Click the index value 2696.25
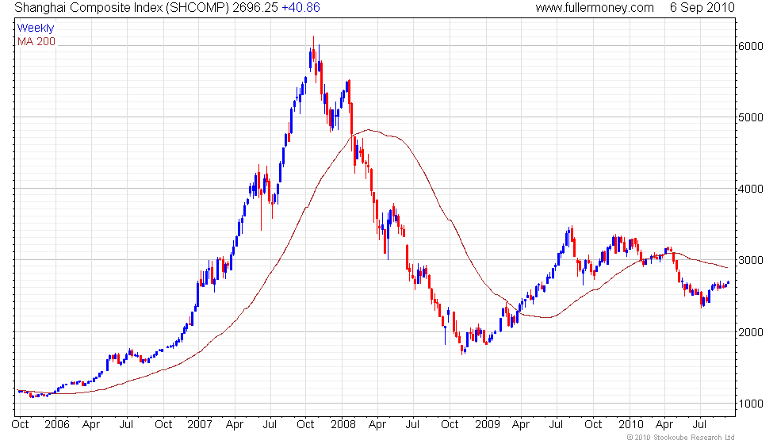The image size is (777, 444). [x=255, y=7]
